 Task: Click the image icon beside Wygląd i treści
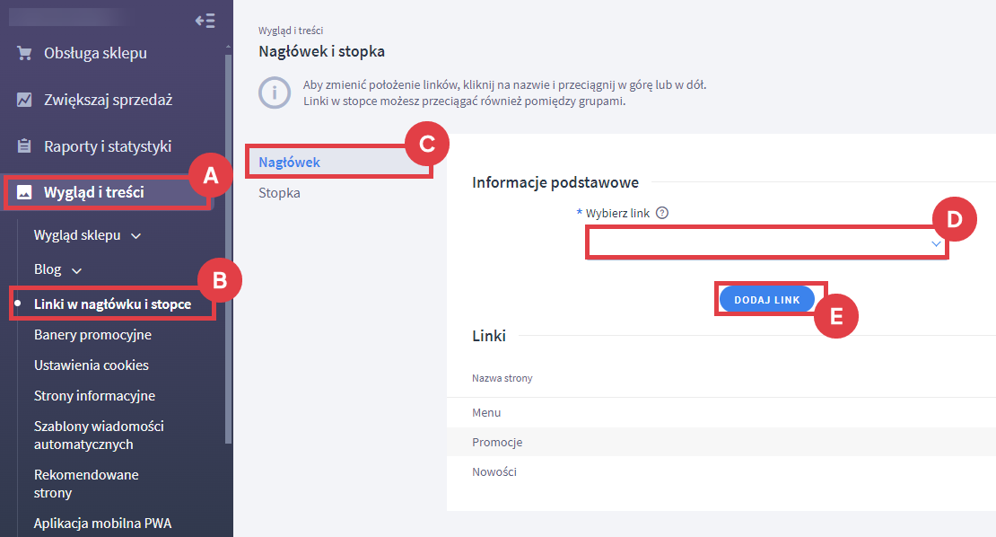coord(25,192)
